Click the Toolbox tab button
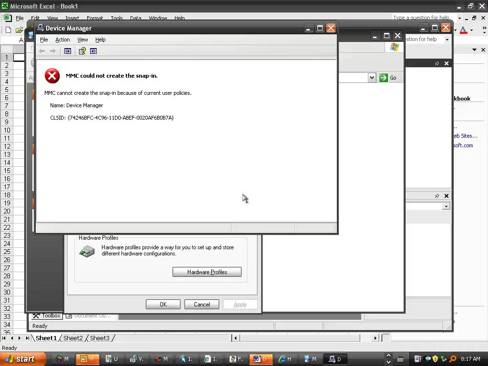The image size is (488, 366). (x=47, y=315)
